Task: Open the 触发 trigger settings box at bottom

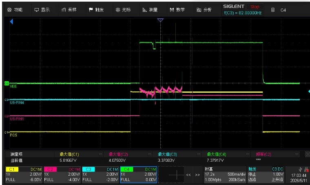Action: click(266, 174)
